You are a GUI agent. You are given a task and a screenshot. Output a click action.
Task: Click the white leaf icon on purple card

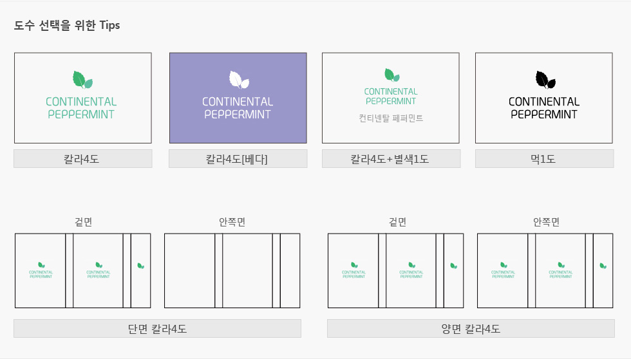point(239,80)
